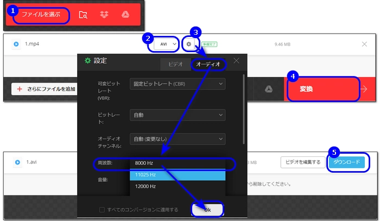Check すべてのコンバージョンに適用する checkbox
Viewport: 380px width, 221px height.
tap(102, 210)
